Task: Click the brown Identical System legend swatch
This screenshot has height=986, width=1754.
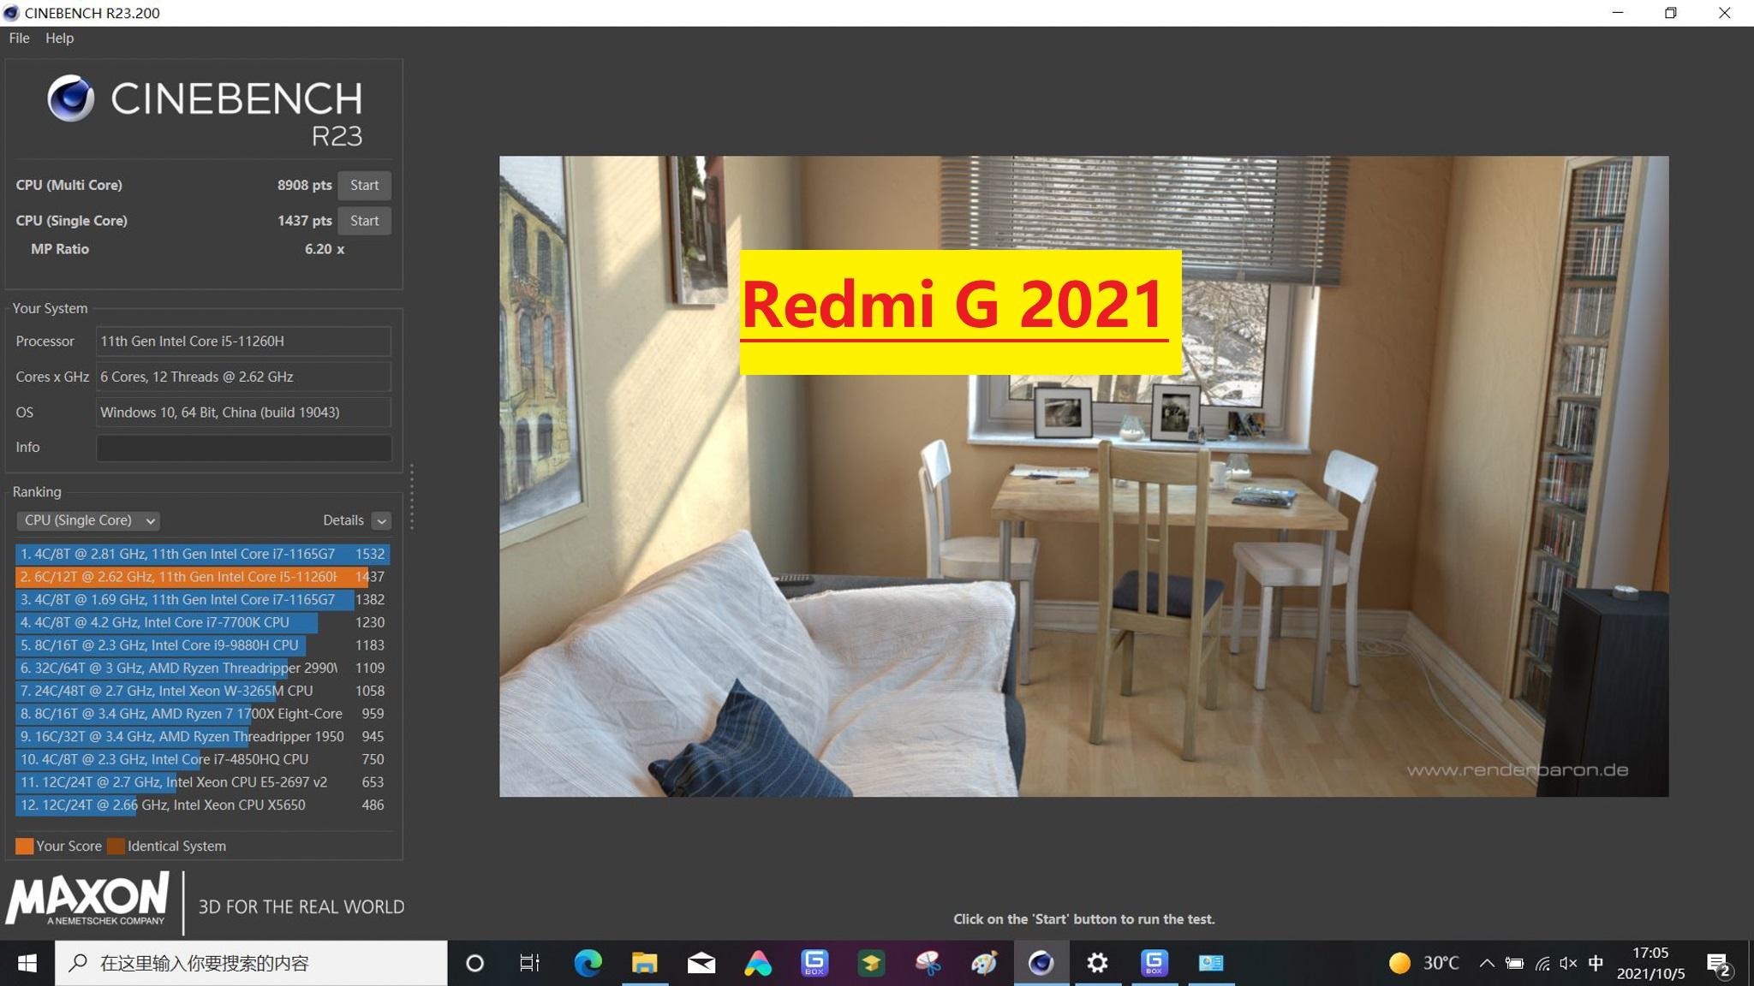Action: [x=116, y=846]
